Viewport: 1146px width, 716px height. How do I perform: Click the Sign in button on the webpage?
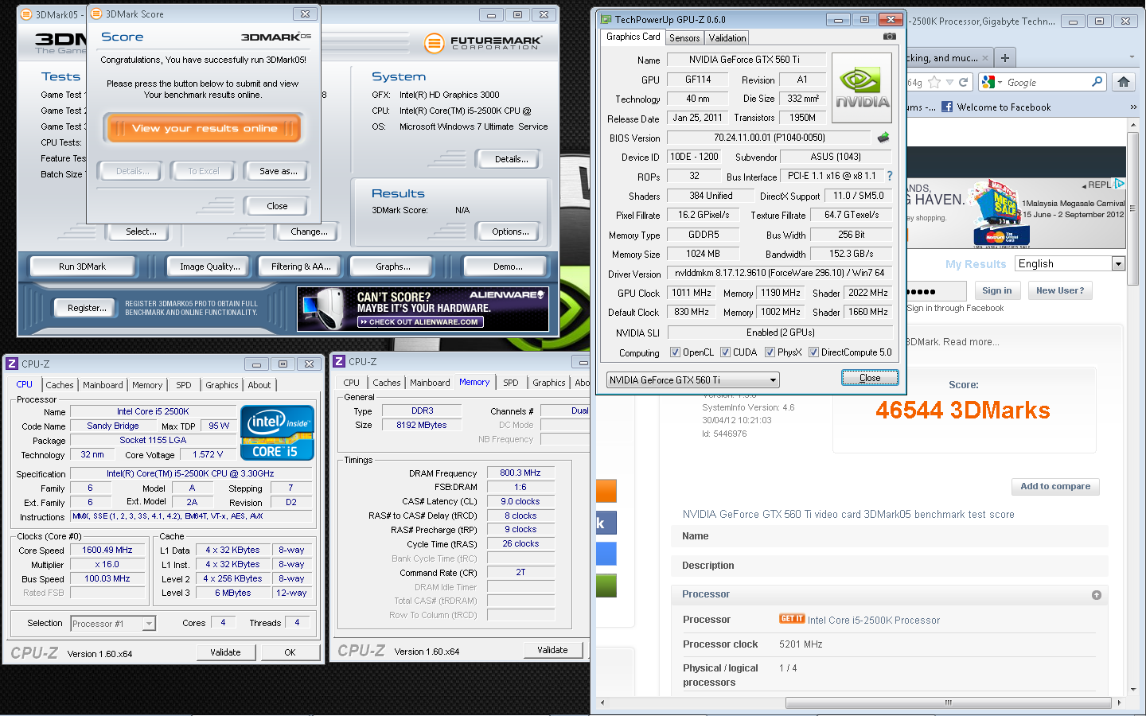click(x=996, y=291)
